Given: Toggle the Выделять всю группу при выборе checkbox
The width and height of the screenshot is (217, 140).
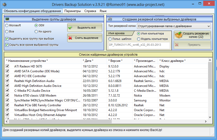Looking at the screenshot, I should [x=7, y=39].
